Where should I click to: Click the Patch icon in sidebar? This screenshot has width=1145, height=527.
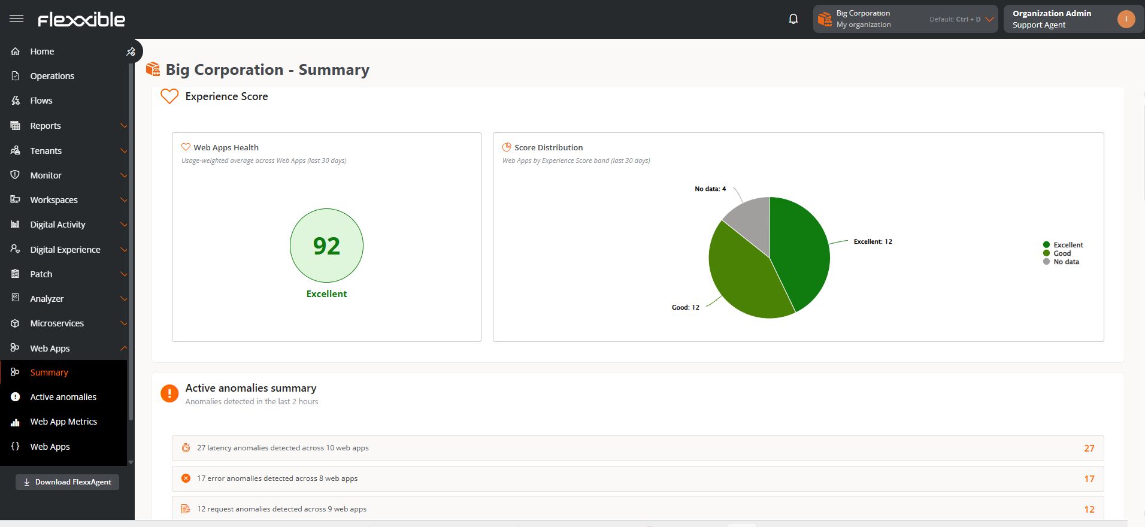coord(16,274)
